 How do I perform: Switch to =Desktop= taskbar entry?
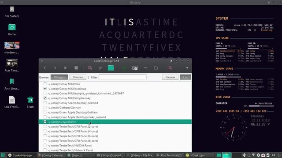click(199, 155)
